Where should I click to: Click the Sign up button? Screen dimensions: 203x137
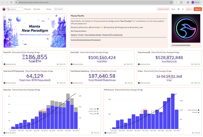tap(198, 9)
